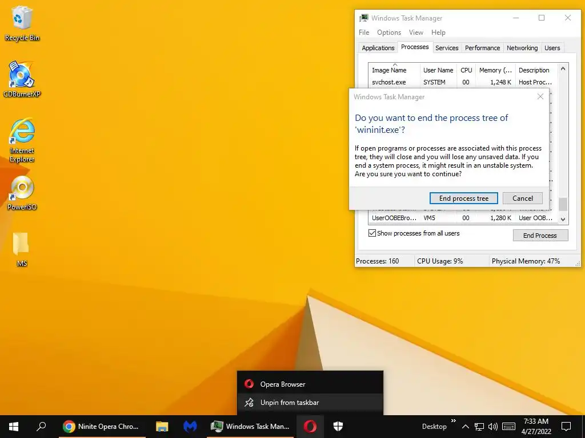Minimize the Windows Task Manager window

(516, 18)
